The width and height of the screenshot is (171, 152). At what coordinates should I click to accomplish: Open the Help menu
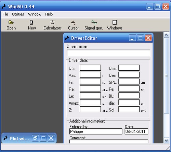(49, 14)
